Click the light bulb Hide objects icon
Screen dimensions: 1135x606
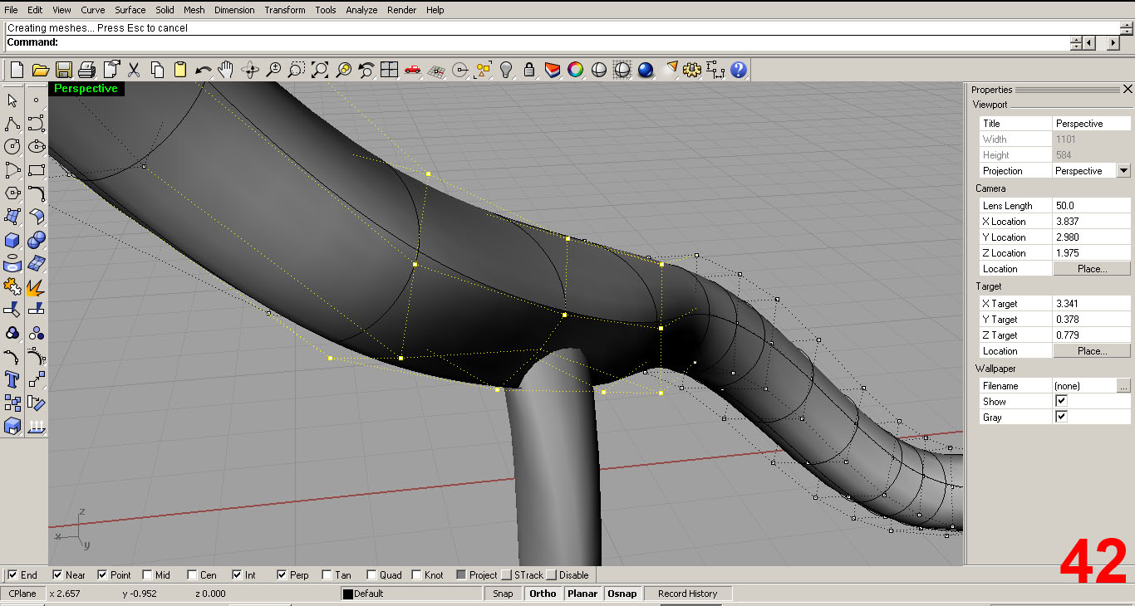click(505, 70)
